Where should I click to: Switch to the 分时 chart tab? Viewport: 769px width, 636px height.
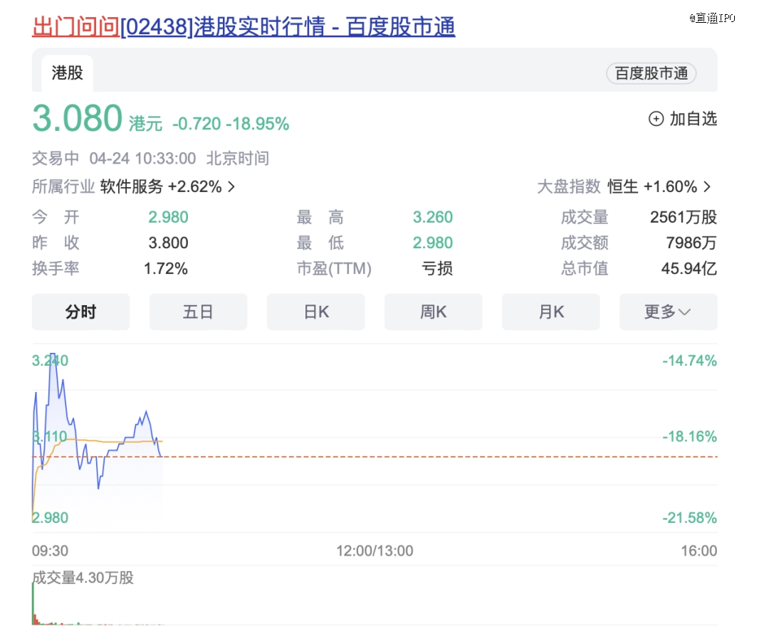click(80, 312)
